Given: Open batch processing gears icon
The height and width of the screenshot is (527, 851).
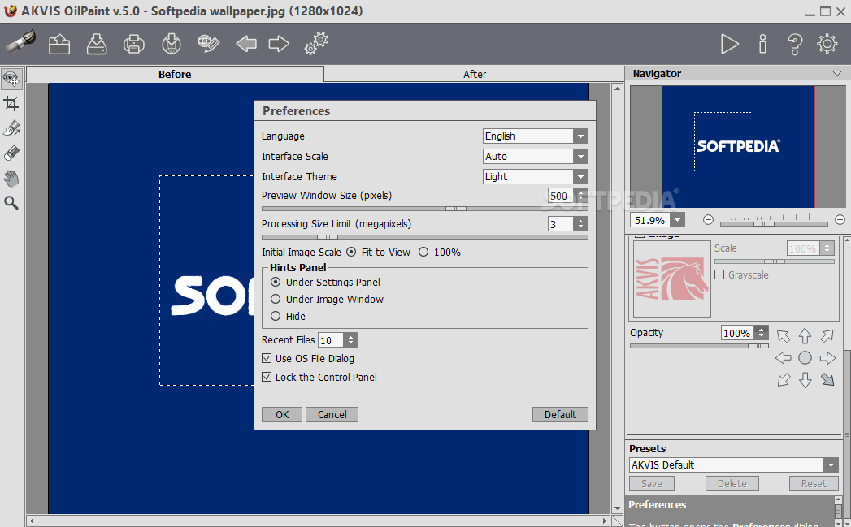Looking at the screenshot, I should click(x=316, y=43).
